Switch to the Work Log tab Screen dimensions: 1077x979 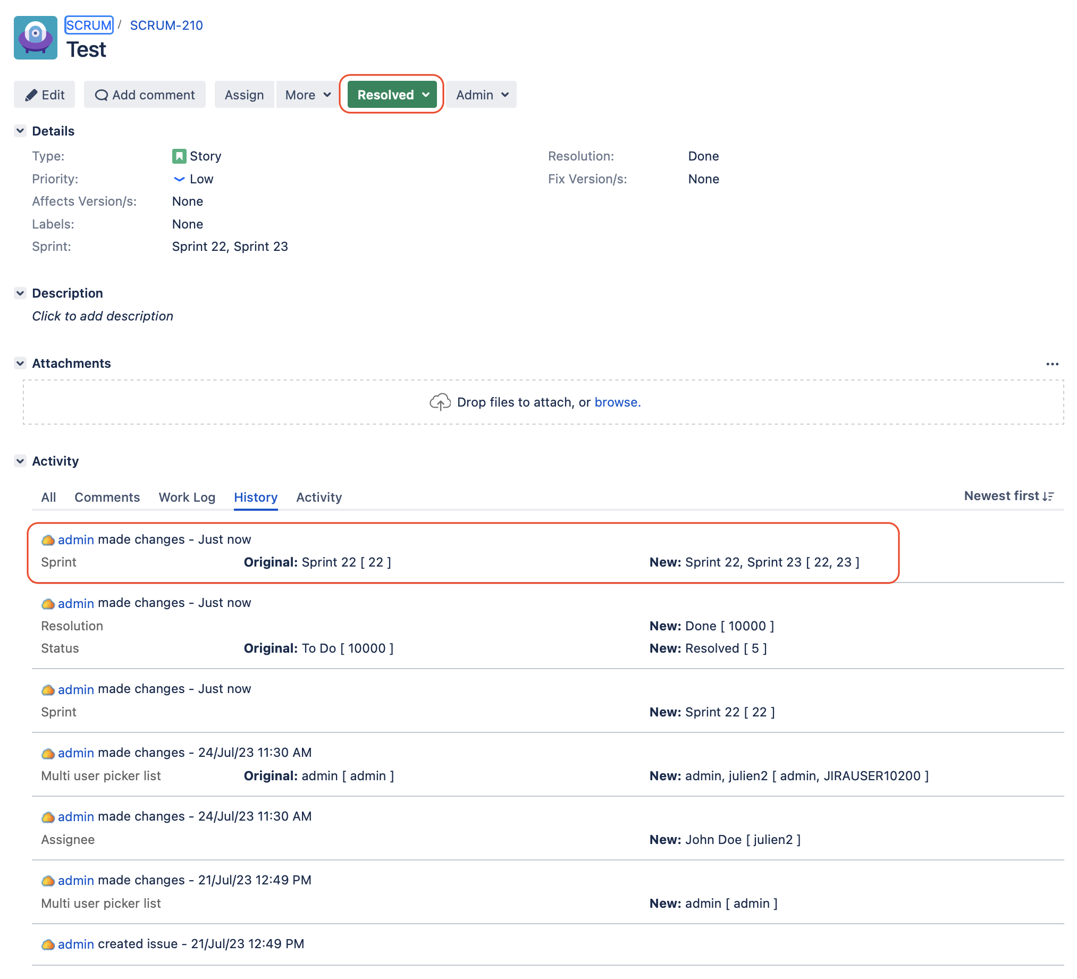[187, 497]
